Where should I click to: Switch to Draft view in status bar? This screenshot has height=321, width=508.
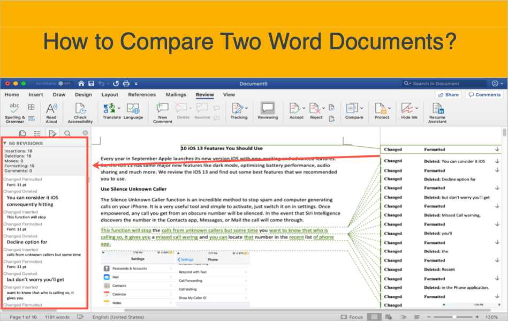[x=416, y=317]
